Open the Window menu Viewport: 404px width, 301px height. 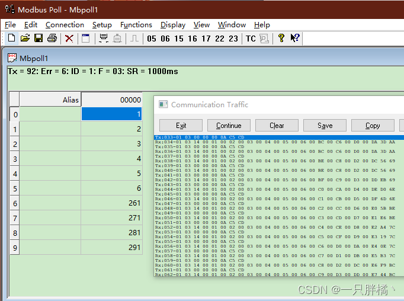pos(232,25)
